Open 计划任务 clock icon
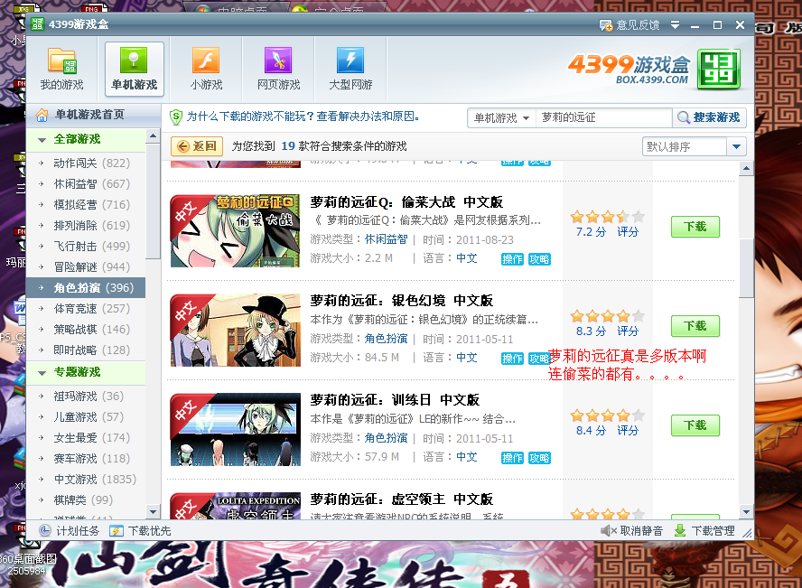Screen dimensions: 802x588 [x=45, y=531]
